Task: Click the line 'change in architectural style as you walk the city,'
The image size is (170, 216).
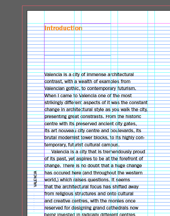Action: (96, 109)
